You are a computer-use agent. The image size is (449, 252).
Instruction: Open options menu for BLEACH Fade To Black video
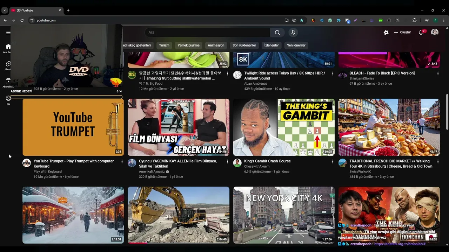point(438,73)
